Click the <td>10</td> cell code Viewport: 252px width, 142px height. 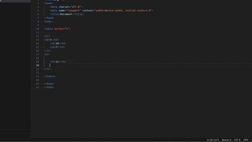[58, 43]
